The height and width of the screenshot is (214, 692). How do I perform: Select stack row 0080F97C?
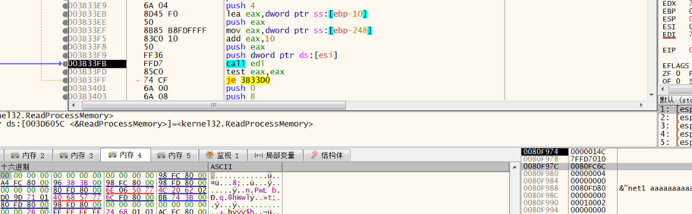click(606, 166)
